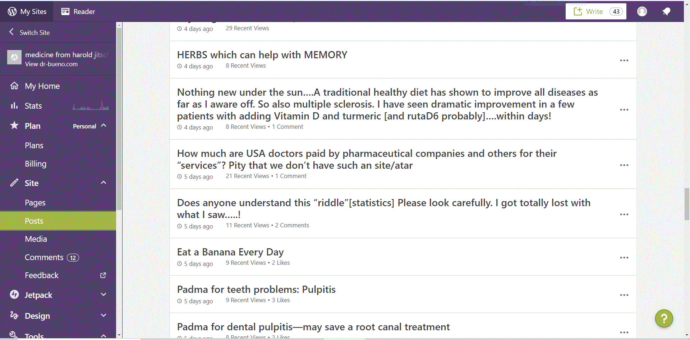The width and height of the screenshot is (690, 340).
Task: Open the Eat a Banana Every Day post
Action: (x=230, y=252)
